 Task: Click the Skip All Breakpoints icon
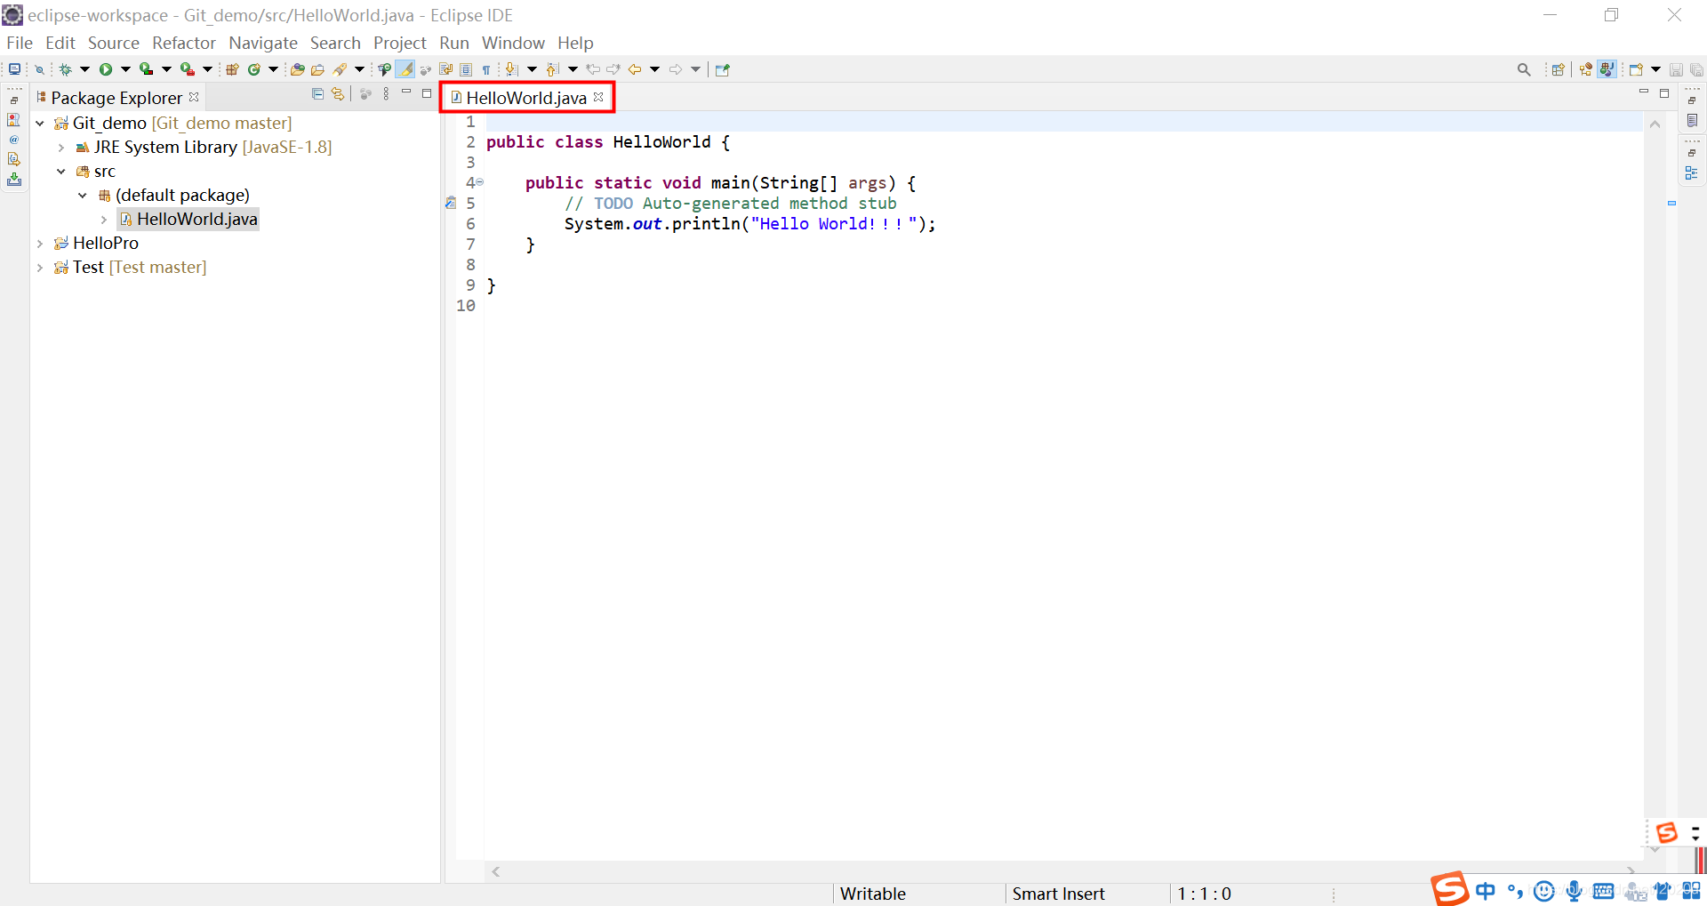click(x=39, y=69)
